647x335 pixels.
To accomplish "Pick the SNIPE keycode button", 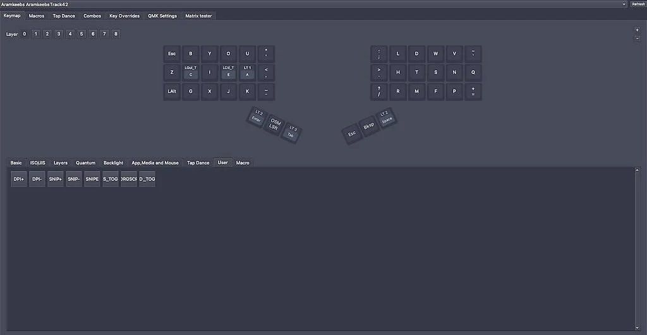I will click(92, 179).
